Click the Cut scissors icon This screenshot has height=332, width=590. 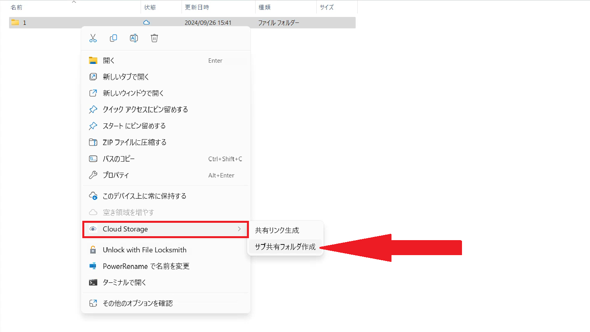tap(93, 38)
